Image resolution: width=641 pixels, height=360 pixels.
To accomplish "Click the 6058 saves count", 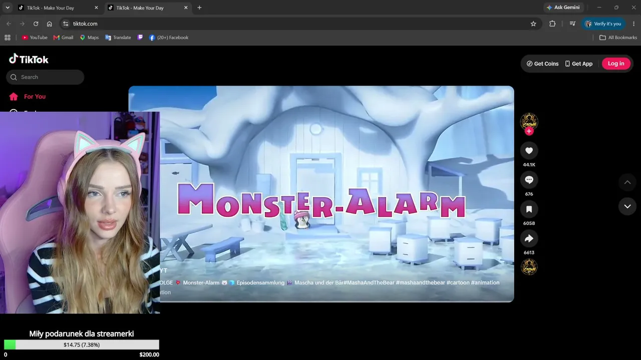I will pos(529,223).
